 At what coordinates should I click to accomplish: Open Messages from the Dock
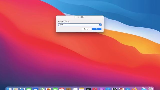[29, 89]
